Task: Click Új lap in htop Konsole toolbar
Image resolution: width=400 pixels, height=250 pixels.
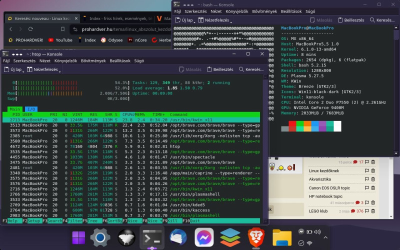Action: click(x=13, y=69)
